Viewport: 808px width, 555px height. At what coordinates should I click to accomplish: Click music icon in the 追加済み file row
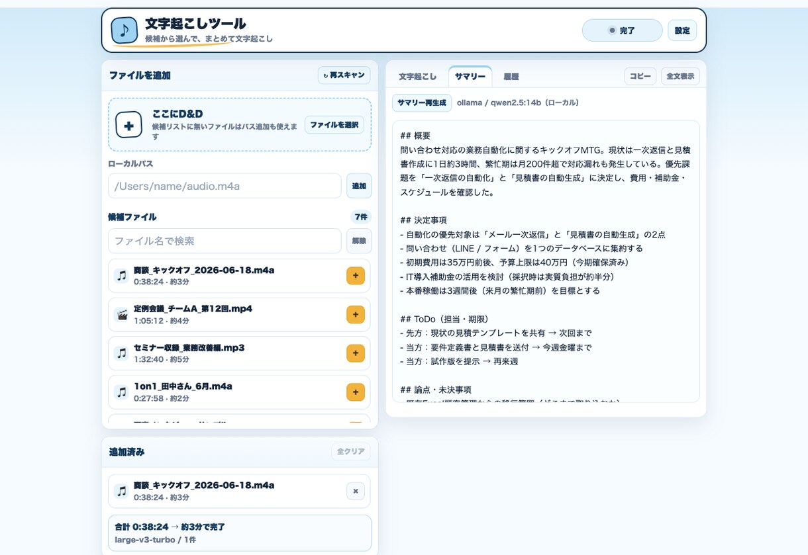click(x=121, y=491)
